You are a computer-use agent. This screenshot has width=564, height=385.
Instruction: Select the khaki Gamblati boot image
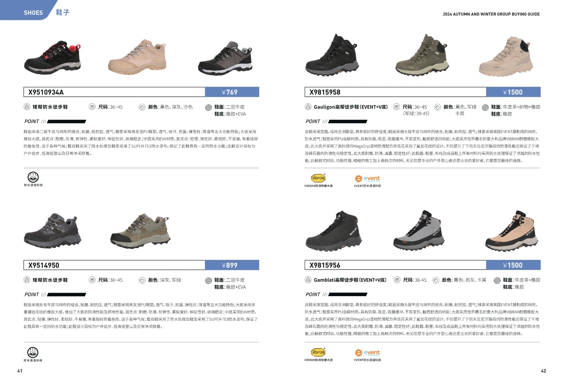tap(512, 231)
